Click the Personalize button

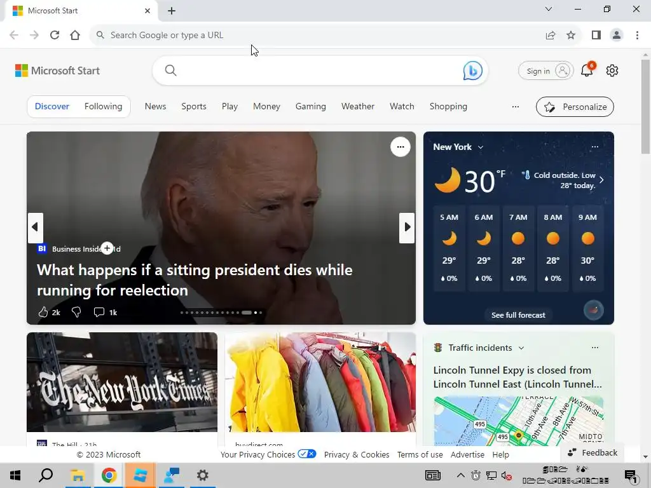(575, 107)
